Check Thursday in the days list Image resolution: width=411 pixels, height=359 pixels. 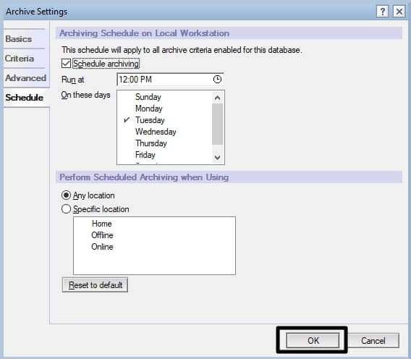tap(151, 143)
